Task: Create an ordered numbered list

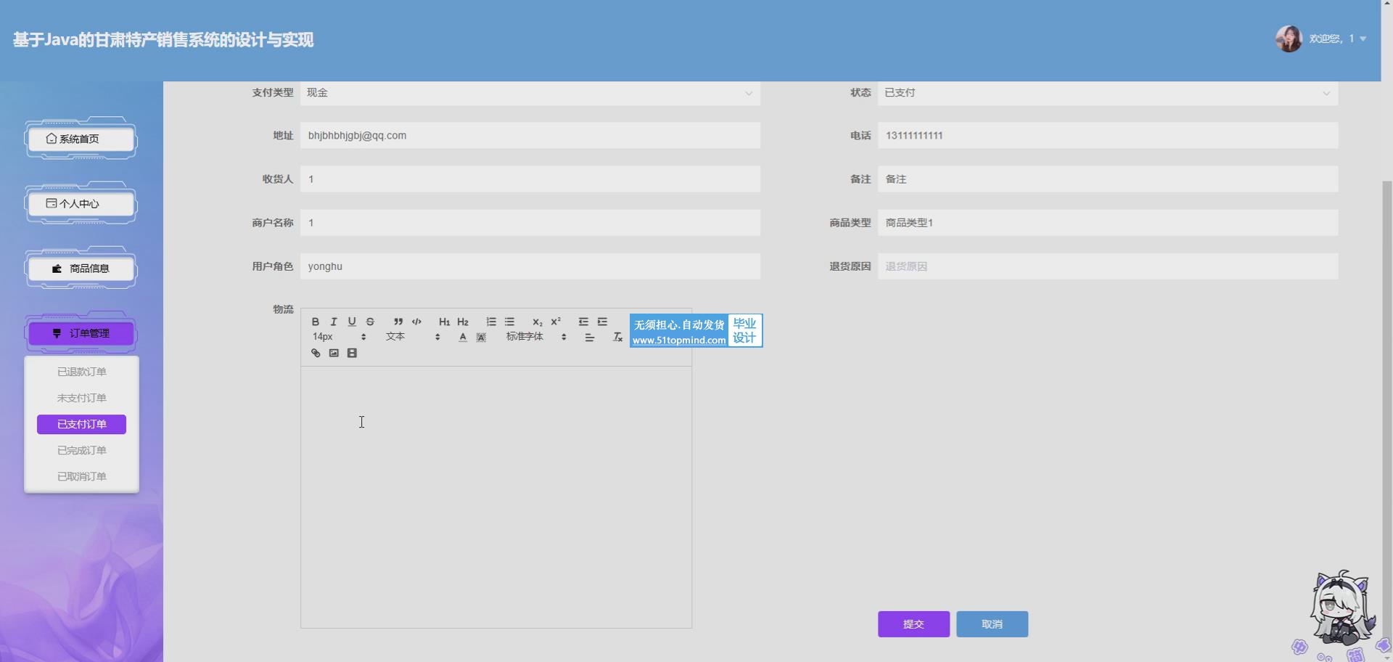Action: (491, 322)
